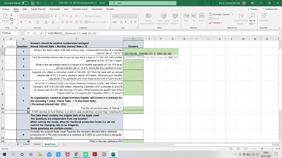Switch to the Data1 sheet
Image resolution: width=282 pixels, height=158 pixels.
pos(26,144)
